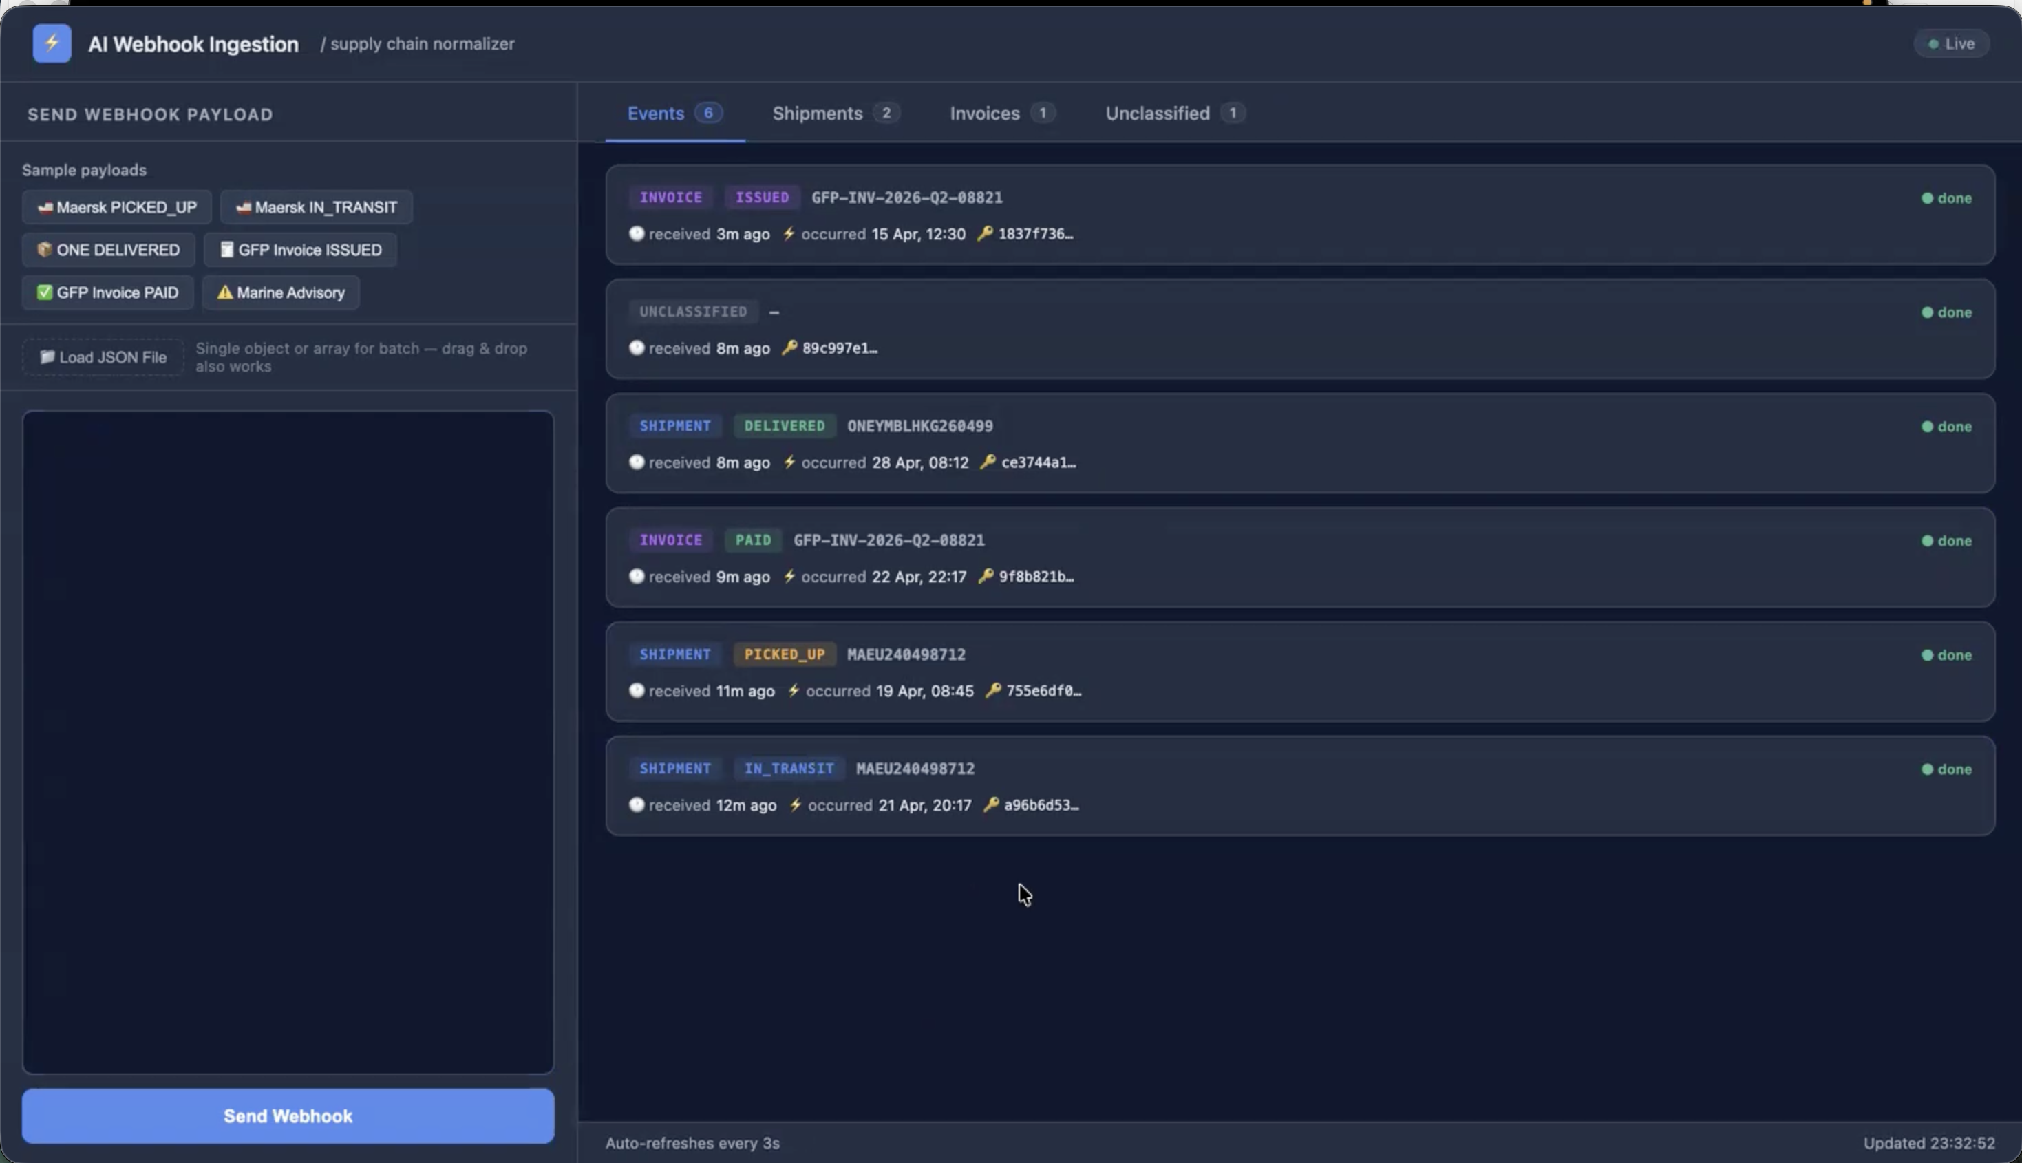
Task: Click done status on the DELIVERED card
Action: [1947, 427]
